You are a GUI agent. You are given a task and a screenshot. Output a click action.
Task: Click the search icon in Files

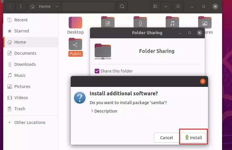pos(122,6)
